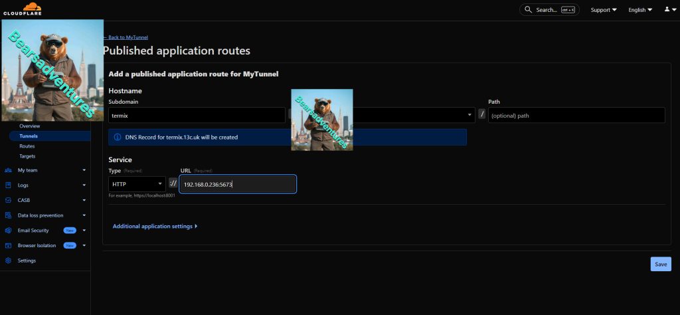
Task: Click the My team icon in sidebar
Action: [8, 170]
